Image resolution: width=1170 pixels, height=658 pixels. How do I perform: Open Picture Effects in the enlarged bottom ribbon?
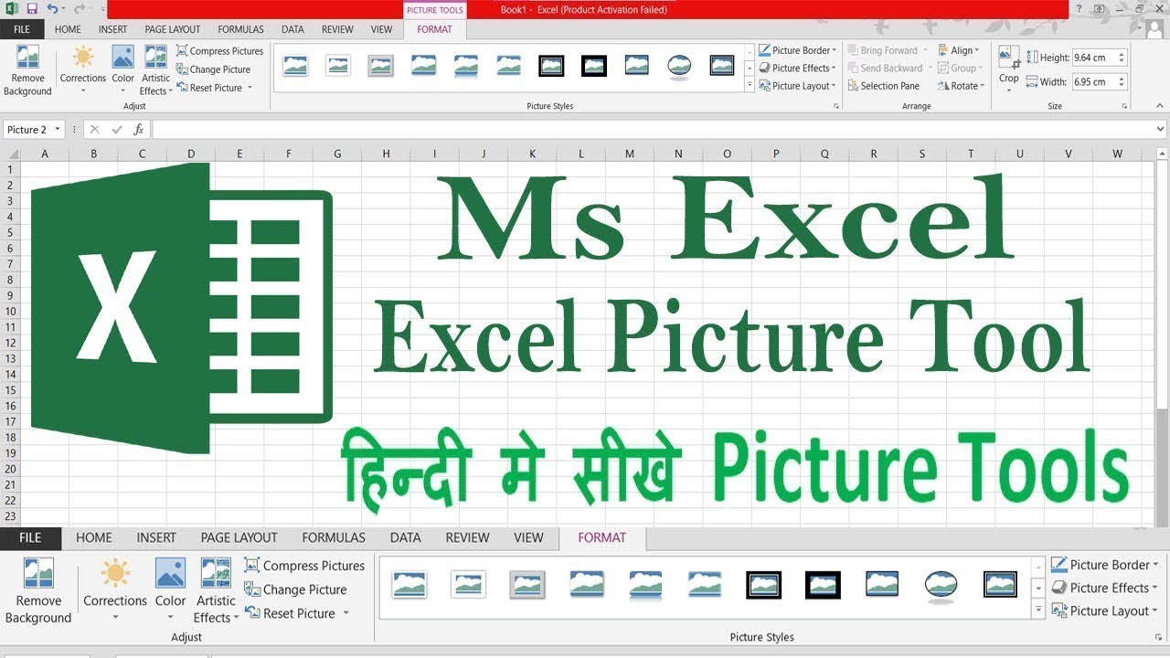1105,588
